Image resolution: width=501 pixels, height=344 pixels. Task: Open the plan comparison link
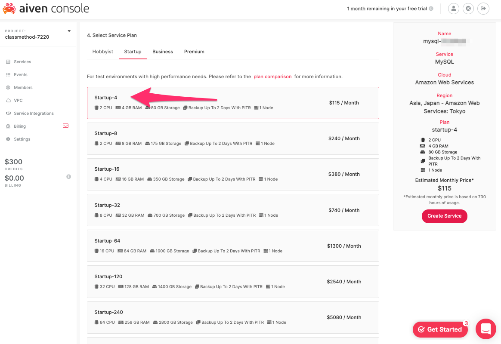(272, 76)
